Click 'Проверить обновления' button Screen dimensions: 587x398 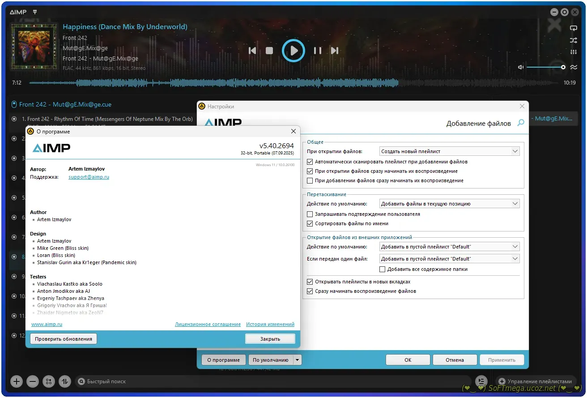pos(64,339)
